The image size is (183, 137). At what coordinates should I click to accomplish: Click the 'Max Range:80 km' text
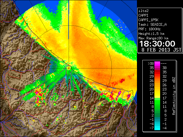(153, 38)
